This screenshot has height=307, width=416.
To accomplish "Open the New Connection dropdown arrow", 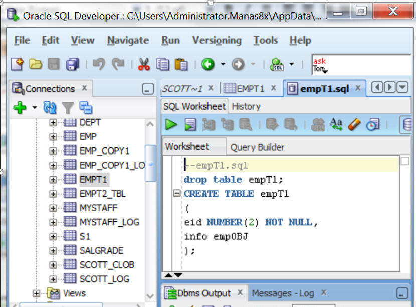I will coord(35,107).
